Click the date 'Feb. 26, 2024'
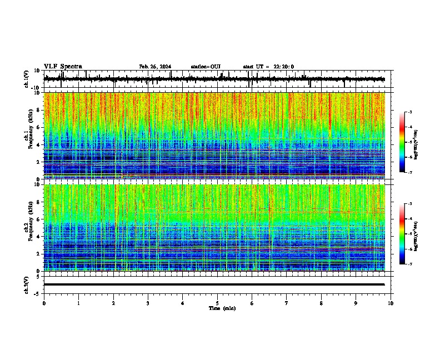Screen dimensions: 440x340 (x=155, y=67)
